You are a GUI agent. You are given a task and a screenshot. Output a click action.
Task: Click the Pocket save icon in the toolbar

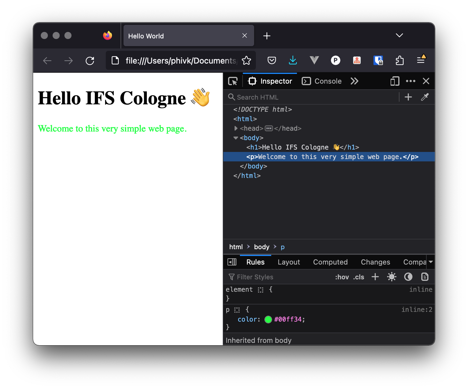pyautogui.click(x=272, y=61)
